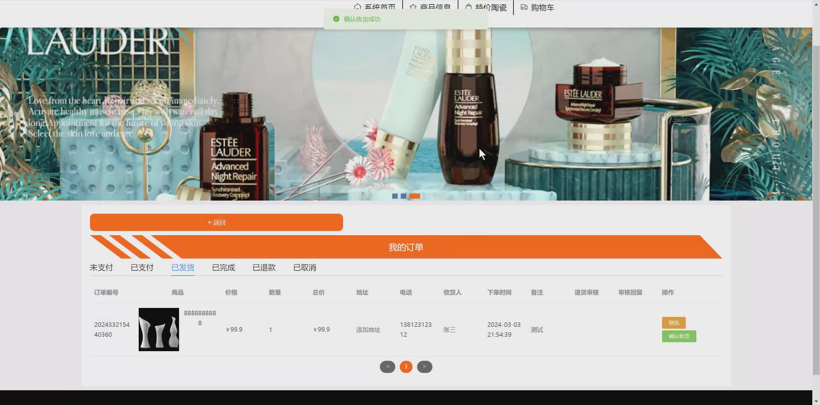This screenshot has height=405, width=820.
Task: Select the second carousel indicator square
Action: point(403,196)
